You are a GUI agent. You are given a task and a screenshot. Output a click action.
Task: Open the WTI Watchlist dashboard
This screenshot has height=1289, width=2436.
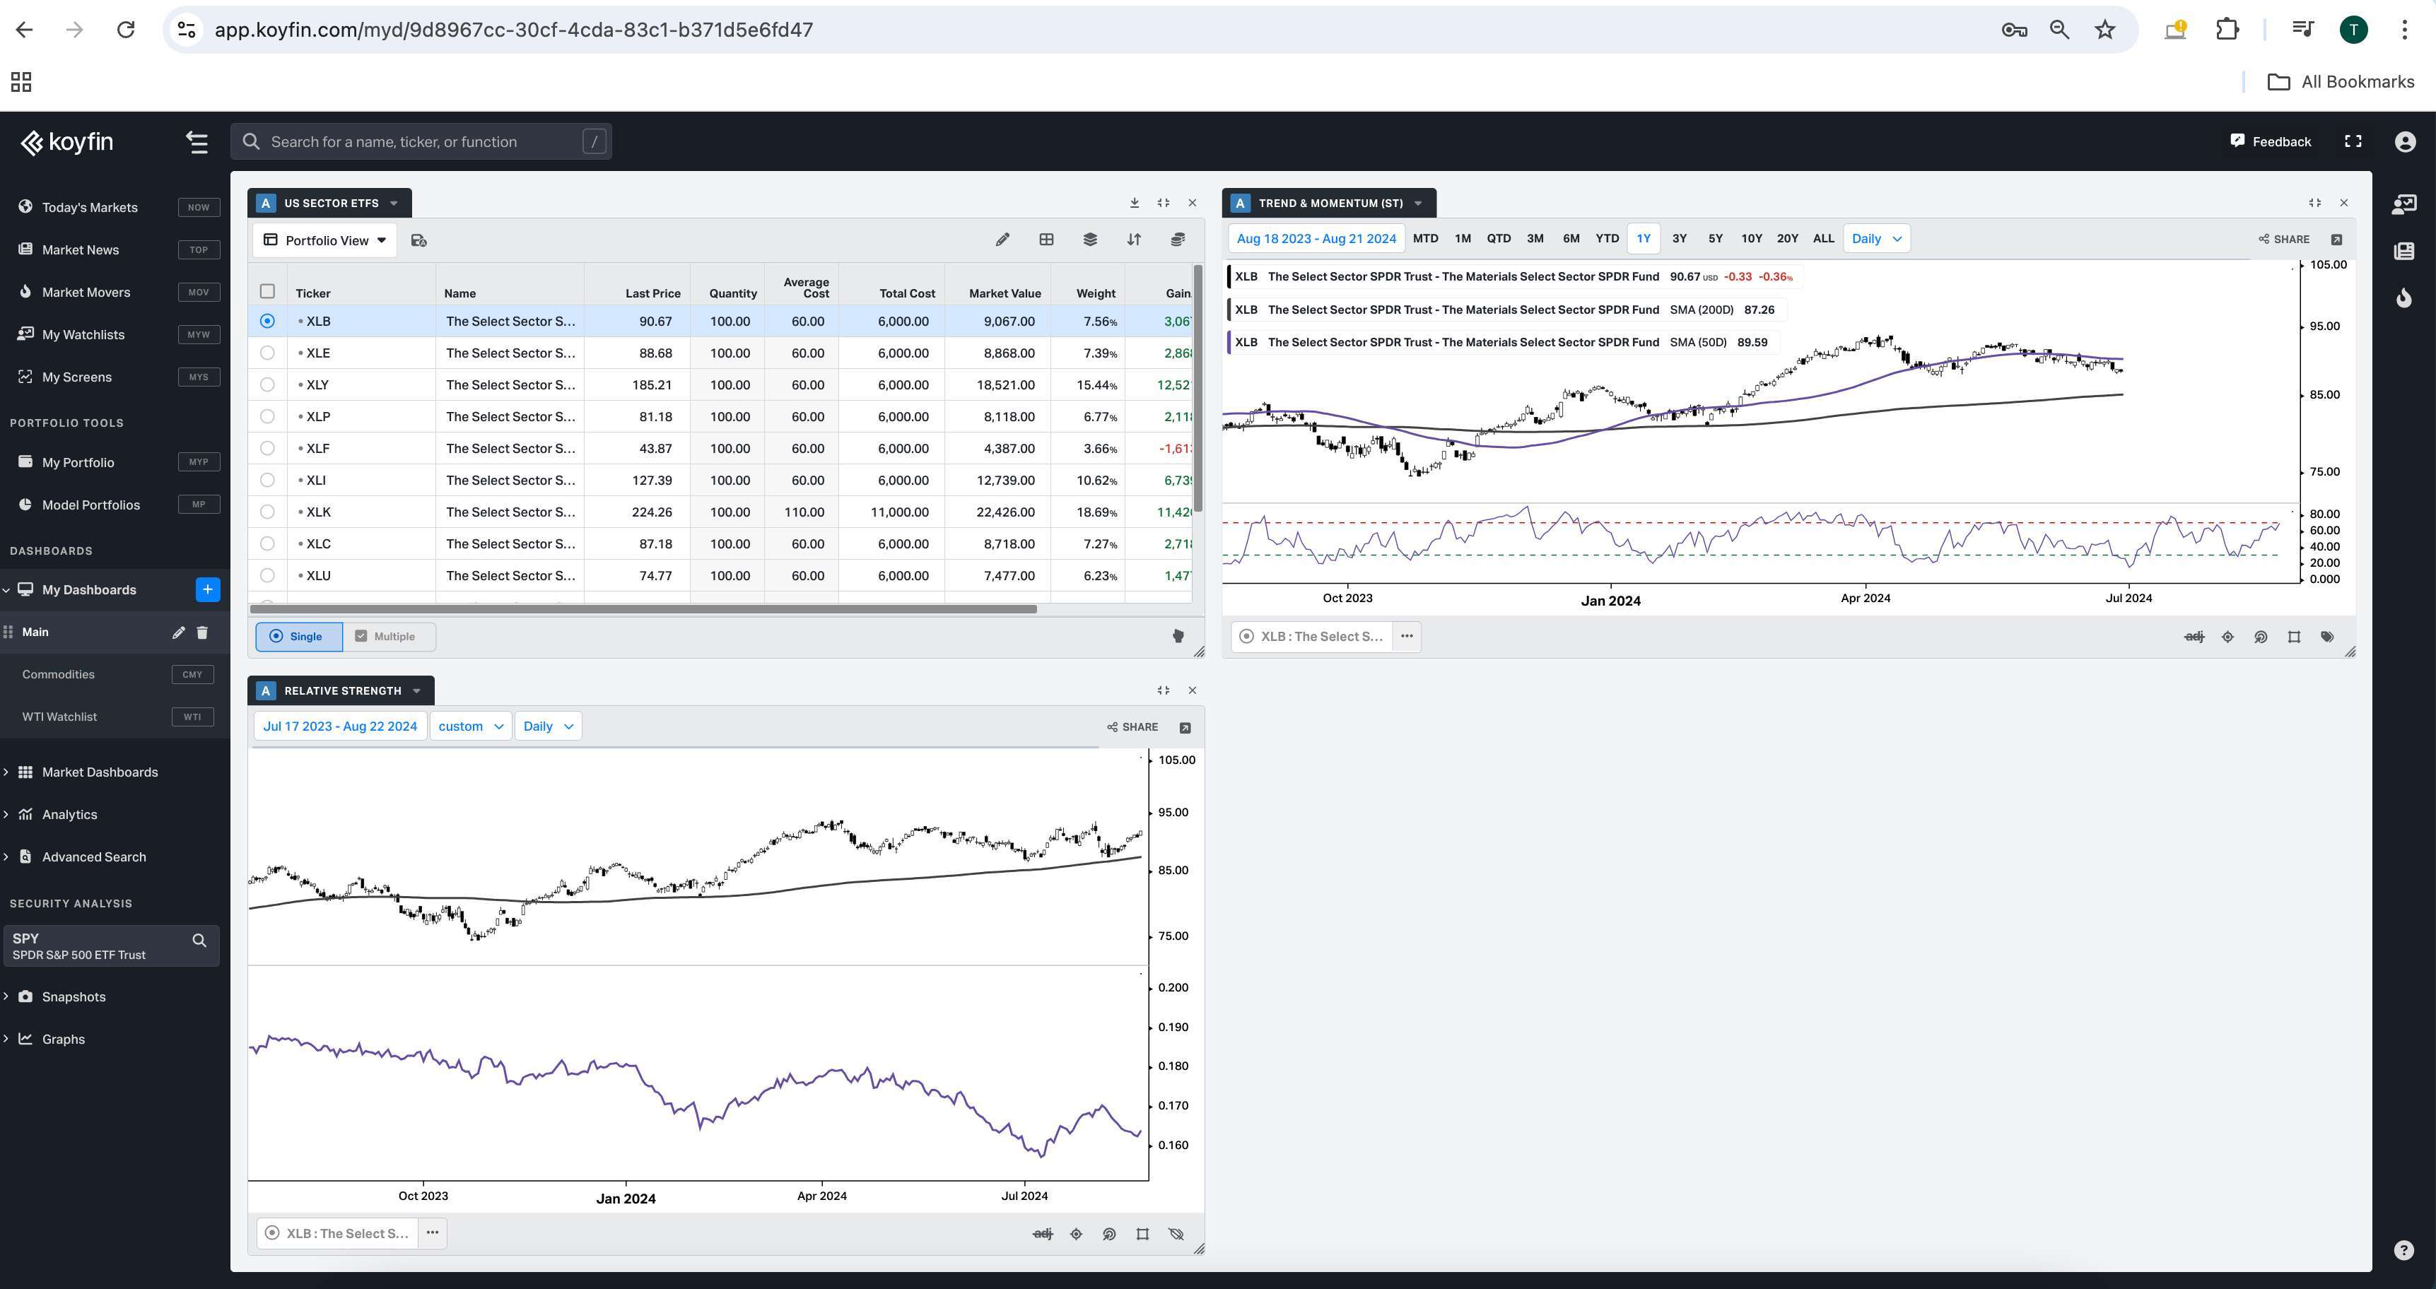[x=59, y=717]
